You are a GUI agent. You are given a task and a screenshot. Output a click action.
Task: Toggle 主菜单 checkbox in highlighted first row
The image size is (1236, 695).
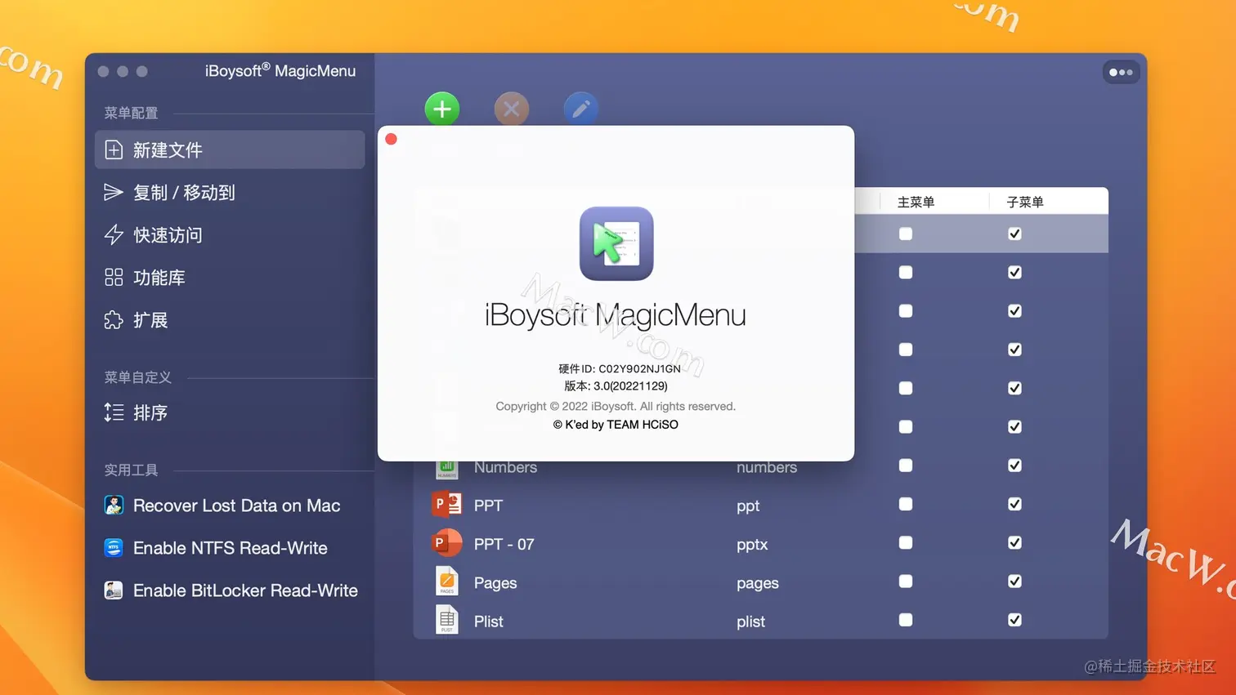tap(906, 234)
